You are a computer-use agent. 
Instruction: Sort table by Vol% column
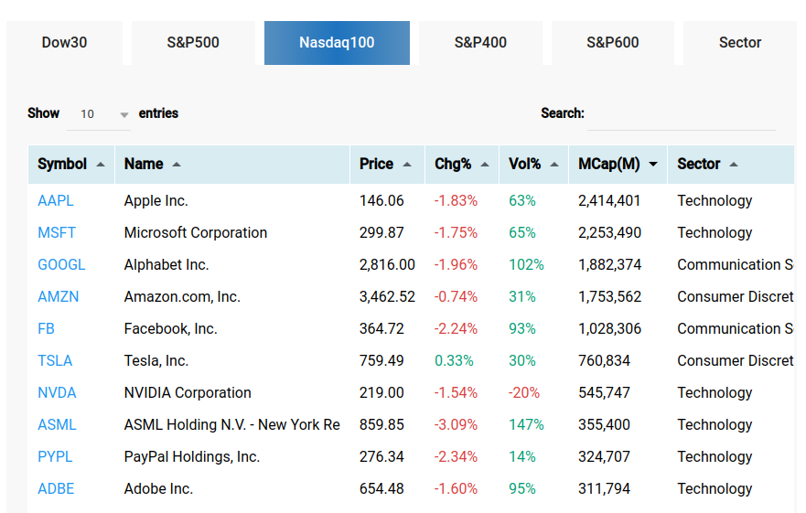(x=534, y=165)
